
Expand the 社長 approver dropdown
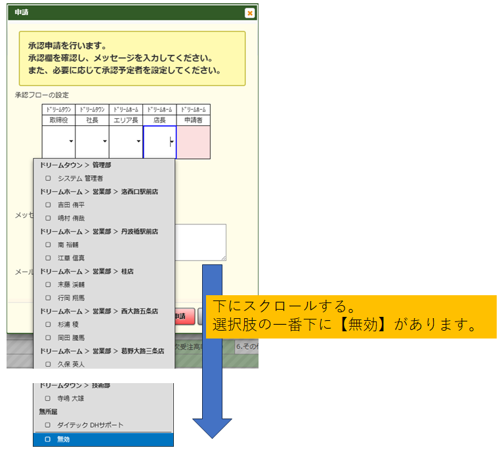tap(104, 141)
